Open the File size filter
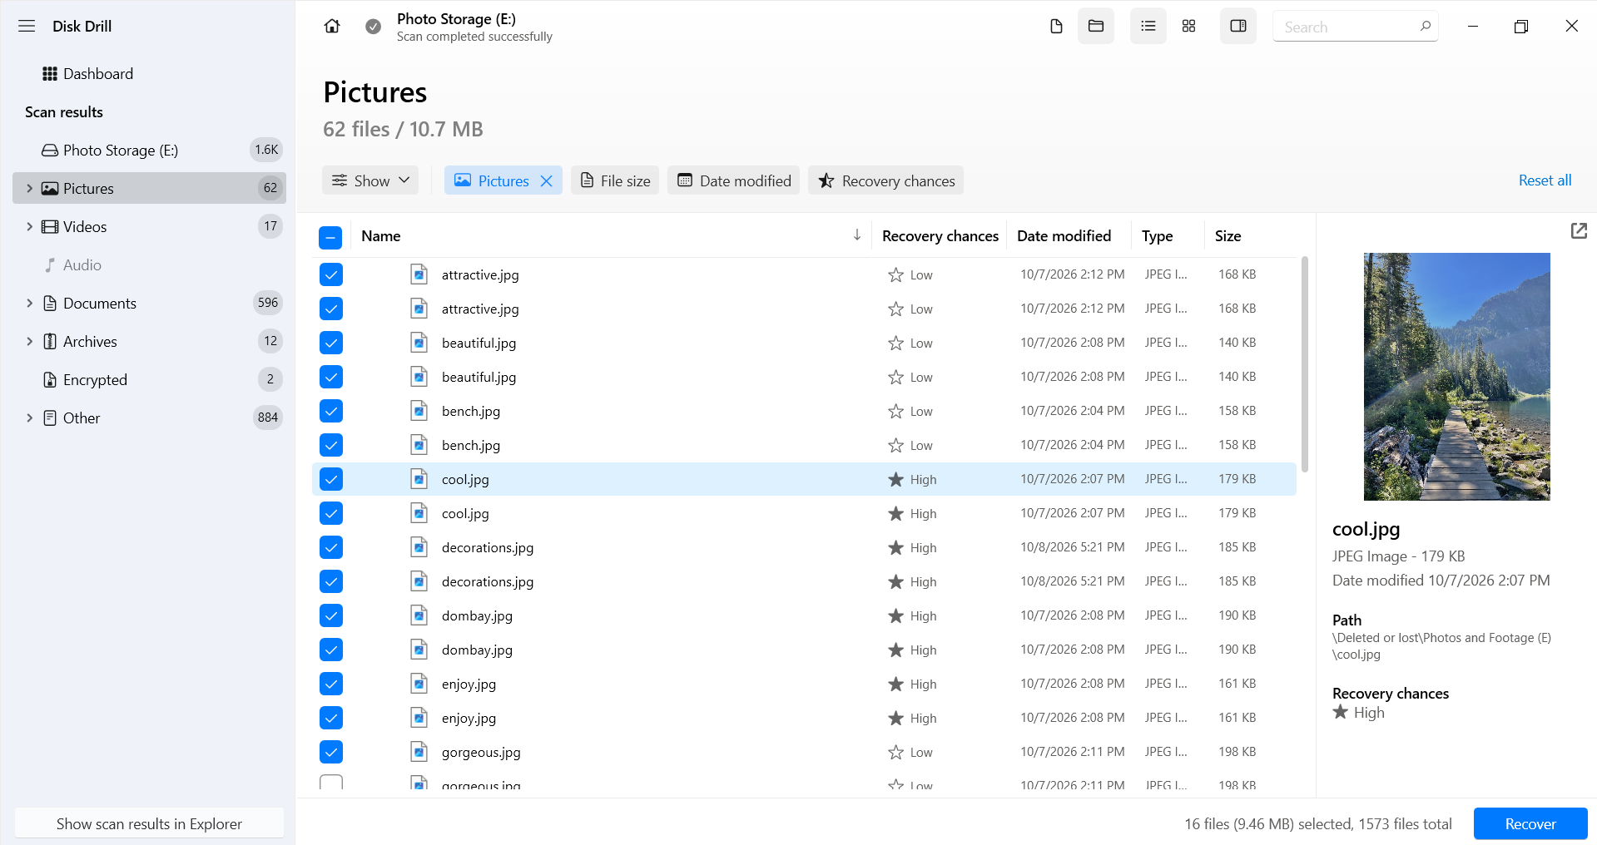Viewport: 1597px width, 845px height. pyautogui.click(x=615, y=180)
